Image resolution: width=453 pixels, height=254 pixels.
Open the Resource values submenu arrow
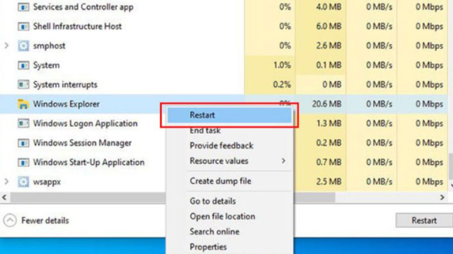coord(284,161)
